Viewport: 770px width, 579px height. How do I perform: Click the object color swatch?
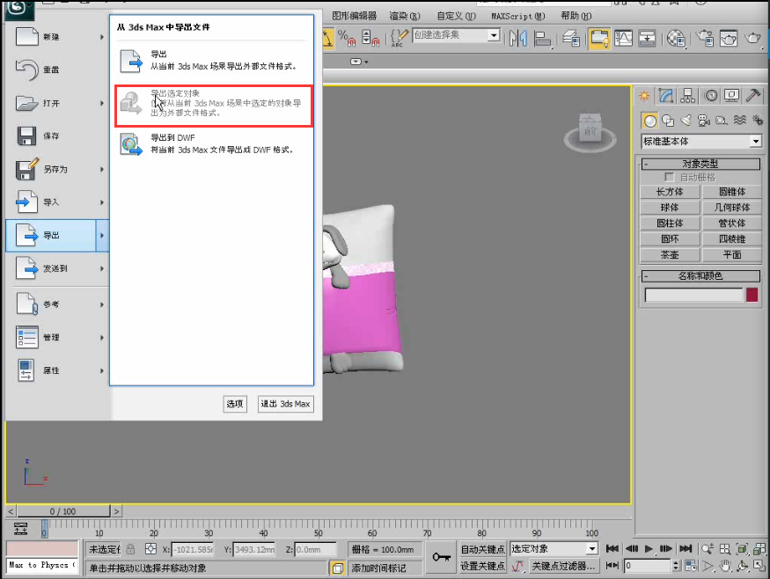[752, 295]
